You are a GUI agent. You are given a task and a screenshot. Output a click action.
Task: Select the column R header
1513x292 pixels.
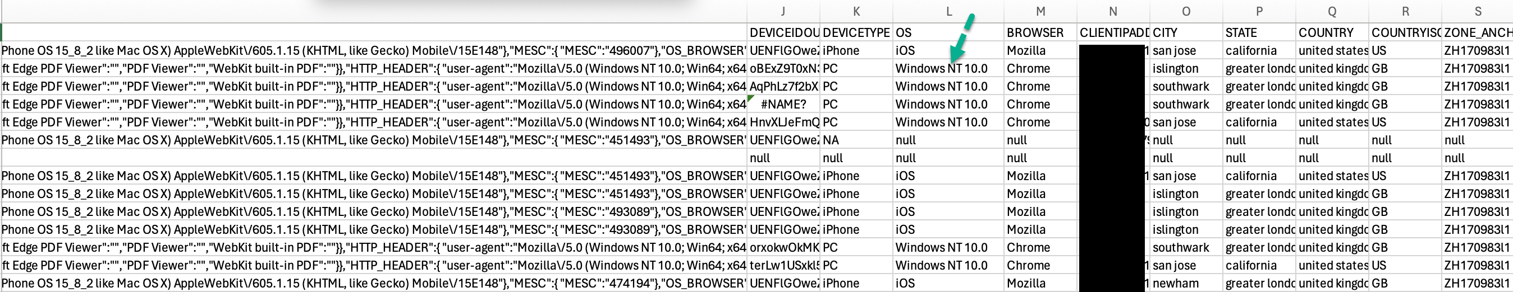(x=1405, y=12)
